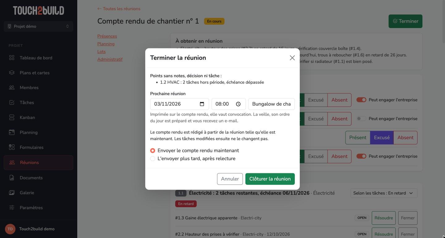Jump to the Lots section

pos(101,51)
